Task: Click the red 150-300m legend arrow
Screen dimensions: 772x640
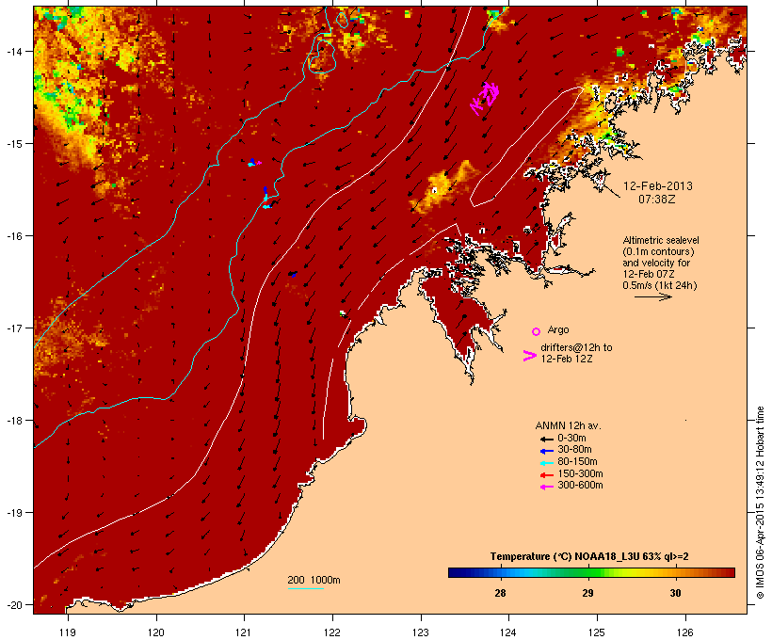Action: [546, 475]
